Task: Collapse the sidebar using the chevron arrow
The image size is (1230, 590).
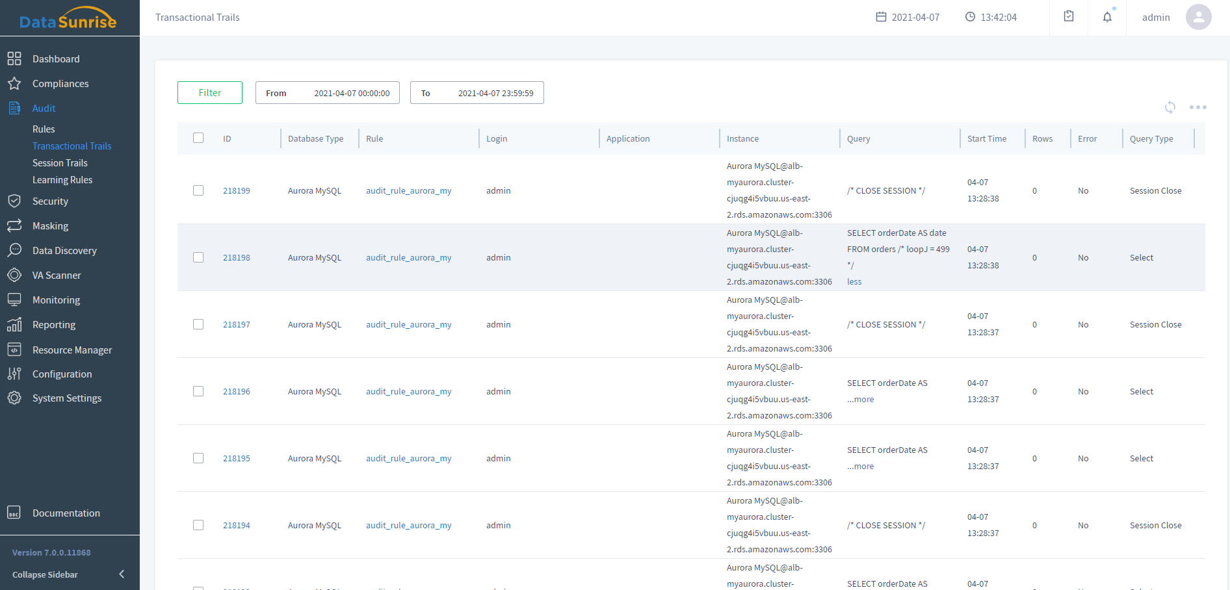Action: [x=122, y=574]
